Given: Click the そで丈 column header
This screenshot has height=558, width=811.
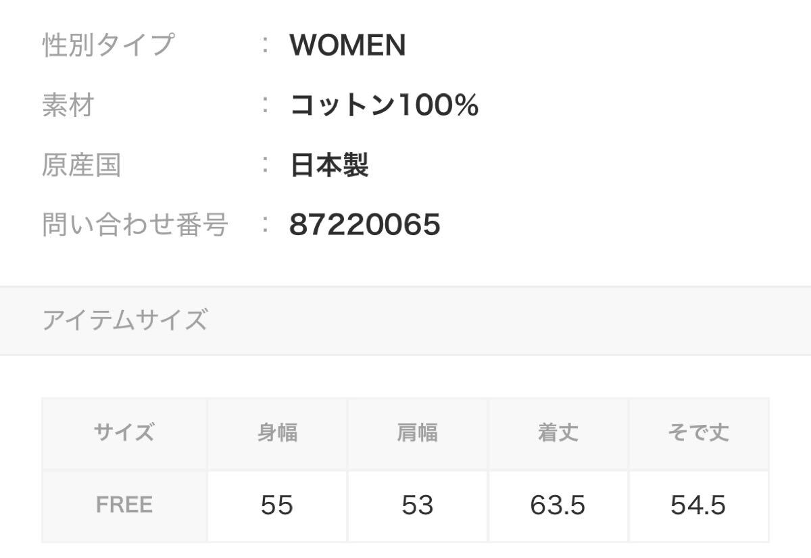Looking at the screenshot, I should point(698,432).
